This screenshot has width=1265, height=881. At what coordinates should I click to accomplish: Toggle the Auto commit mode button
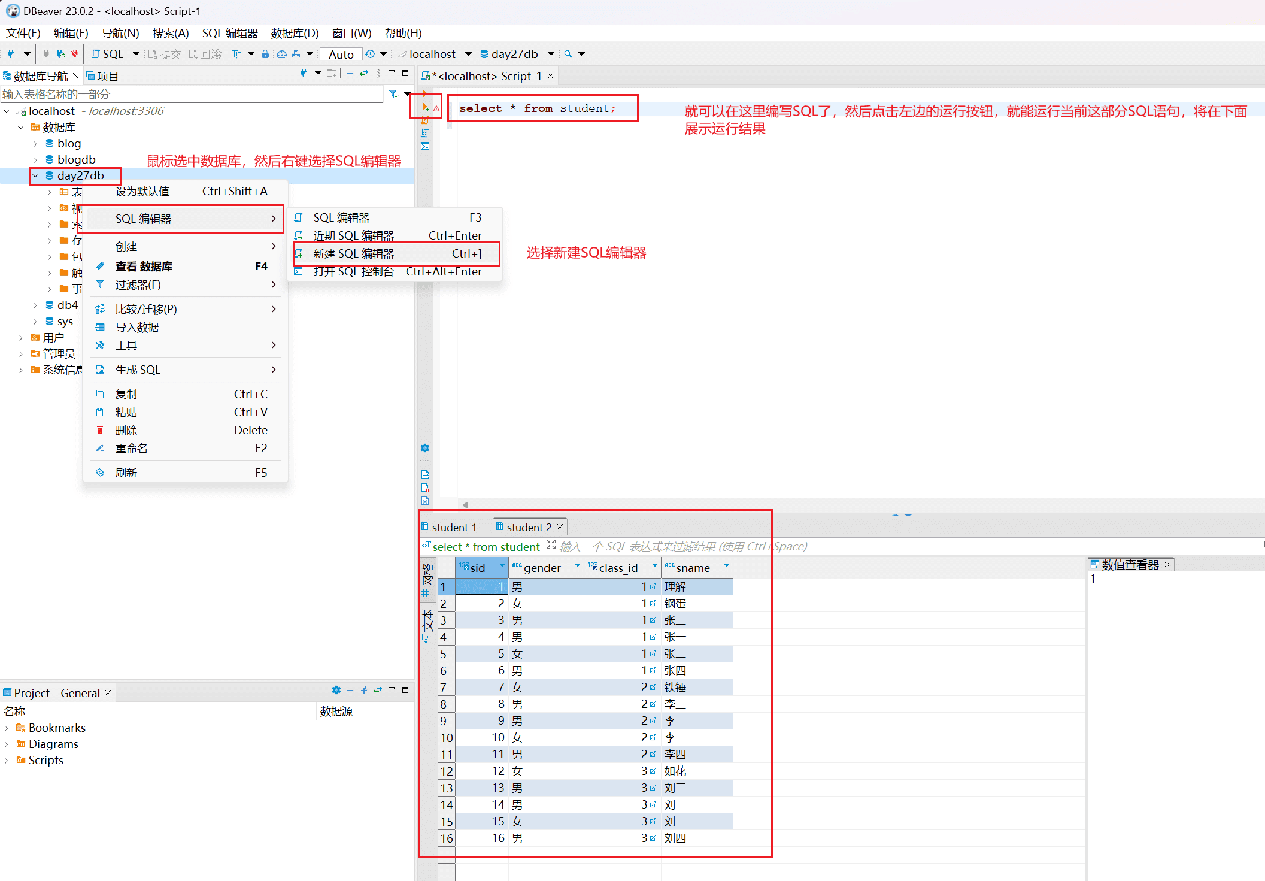(x=341, y=55)
